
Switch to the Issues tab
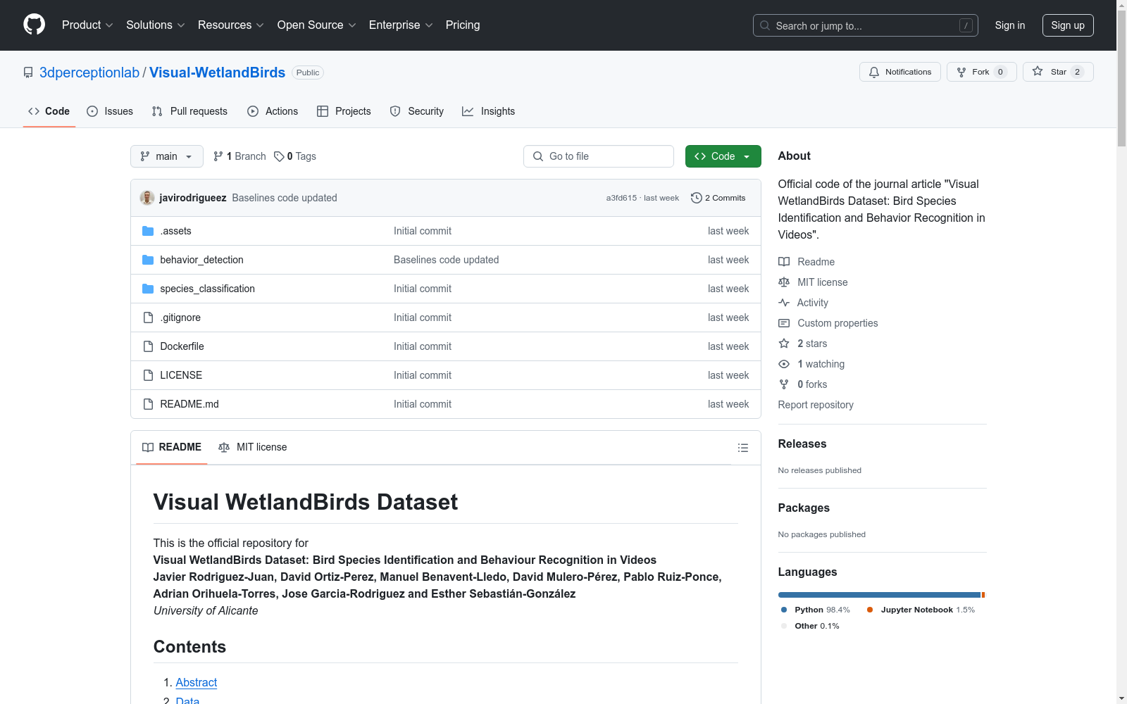tap(110, 111)
